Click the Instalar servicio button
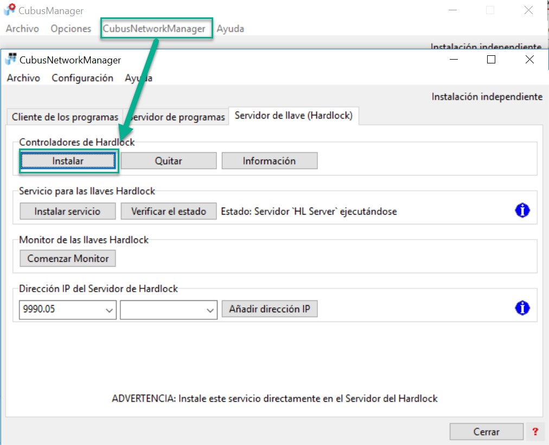This screenshot has height=445, width=549. pyautogui.click(x=68, y=211)
